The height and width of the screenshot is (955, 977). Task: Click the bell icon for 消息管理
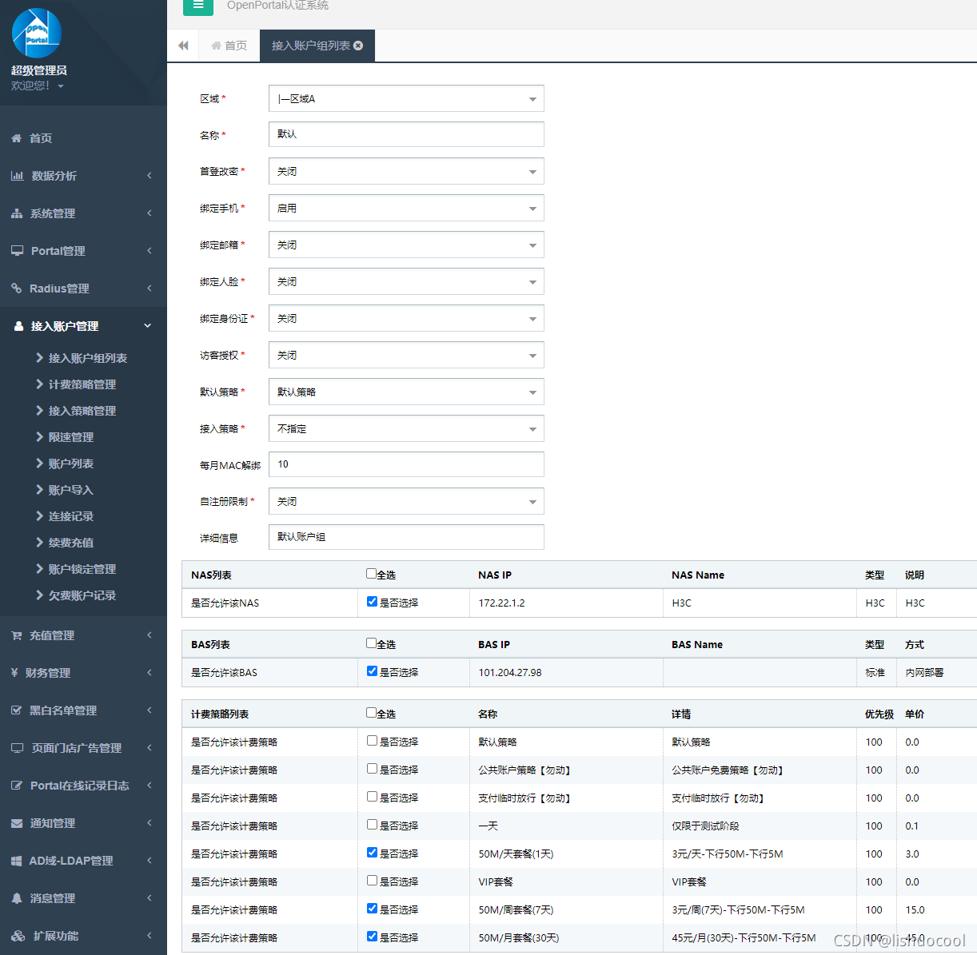tap(17, 898)
